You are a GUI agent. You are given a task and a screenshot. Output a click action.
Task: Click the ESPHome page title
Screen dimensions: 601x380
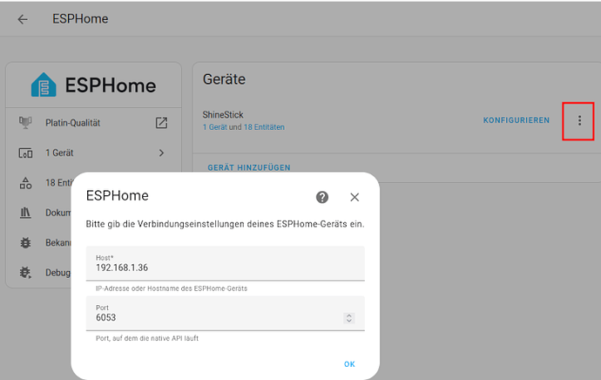[80, 19]
